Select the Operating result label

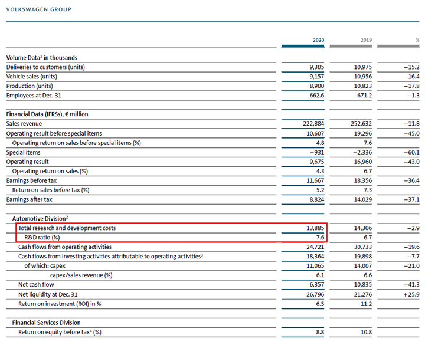[27, 162]
